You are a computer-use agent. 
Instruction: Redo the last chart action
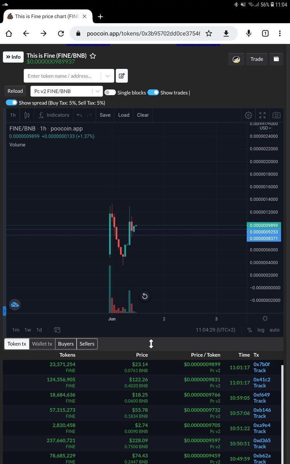[x=89, y=115]
